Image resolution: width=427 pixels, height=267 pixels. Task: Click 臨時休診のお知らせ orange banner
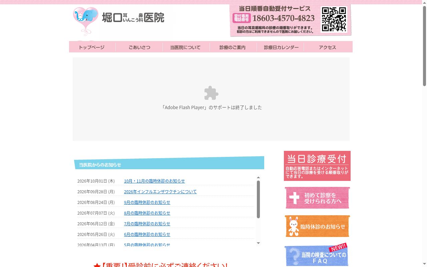[317, 226]
